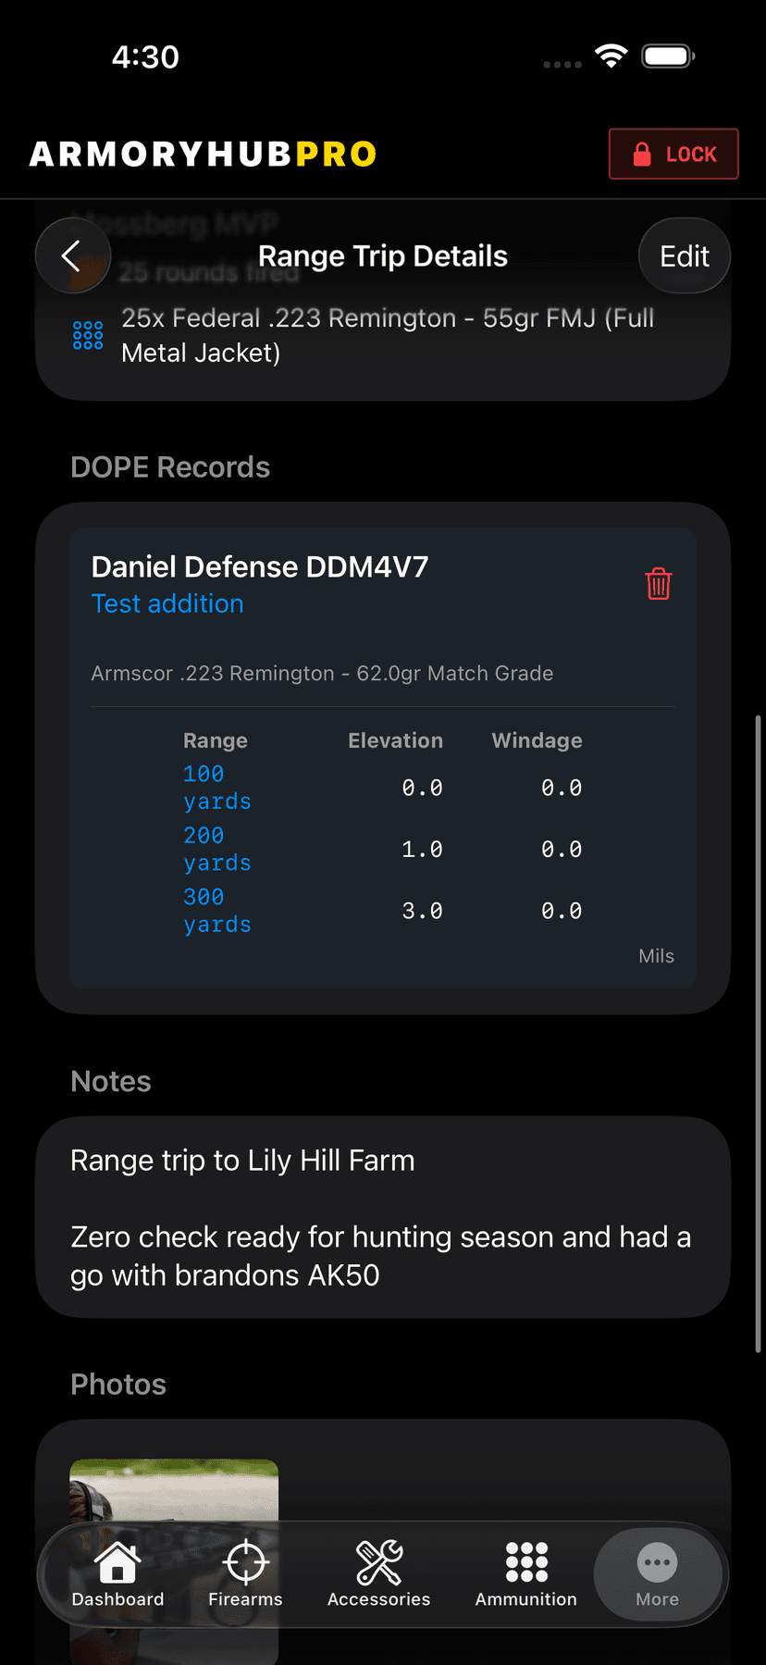Open the Dashboard home tab
Image resolution: width=766 pixels, height=1665 pixels.
tap(117, 1574)
